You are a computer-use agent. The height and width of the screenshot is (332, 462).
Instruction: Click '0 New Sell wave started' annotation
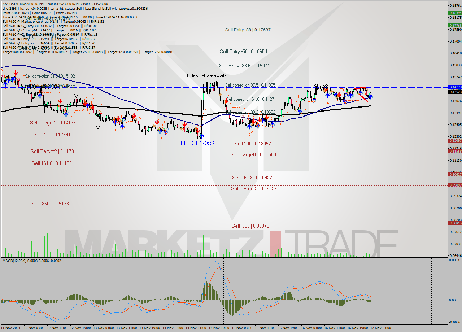[x=208, y=75]
